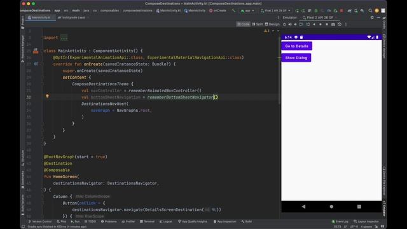The width and height of the screenshot is (407, 229).
Task: Click the Make Project hammer icon
Action: click(233, 11)
